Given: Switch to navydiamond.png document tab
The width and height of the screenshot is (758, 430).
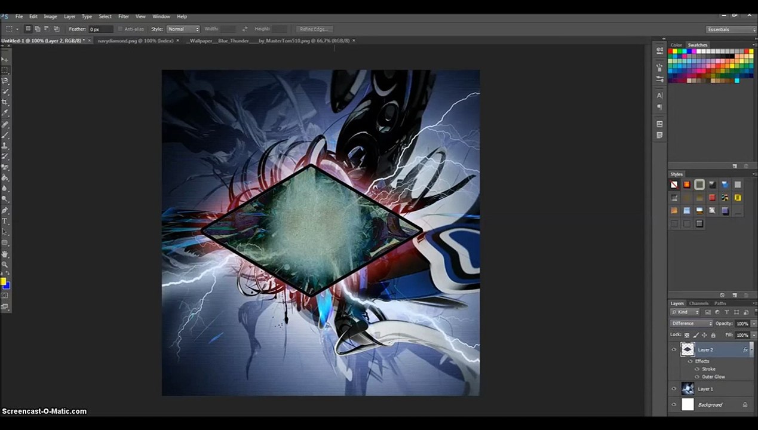Looking at the screenshot, I should 135,41.
